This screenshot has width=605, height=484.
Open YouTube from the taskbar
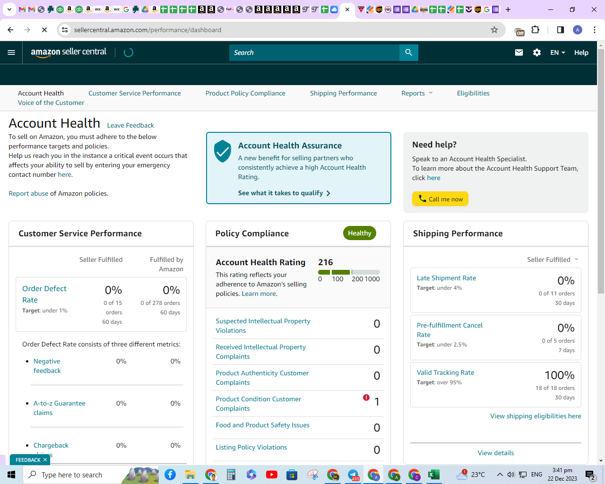[272, 475]
